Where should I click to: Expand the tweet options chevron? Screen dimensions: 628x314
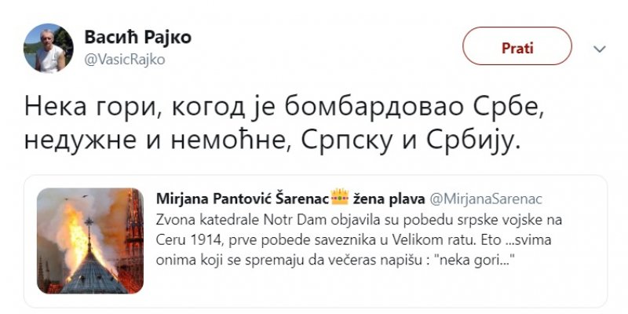click(x=600, y=49)
